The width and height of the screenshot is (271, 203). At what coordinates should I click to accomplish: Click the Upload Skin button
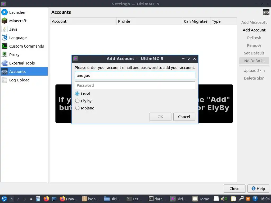point(254,71)
